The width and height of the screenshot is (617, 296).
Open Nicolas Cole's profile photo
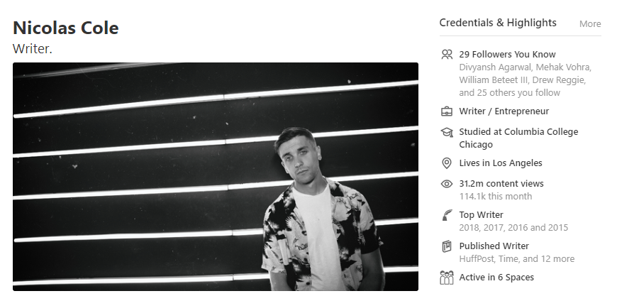216,177
